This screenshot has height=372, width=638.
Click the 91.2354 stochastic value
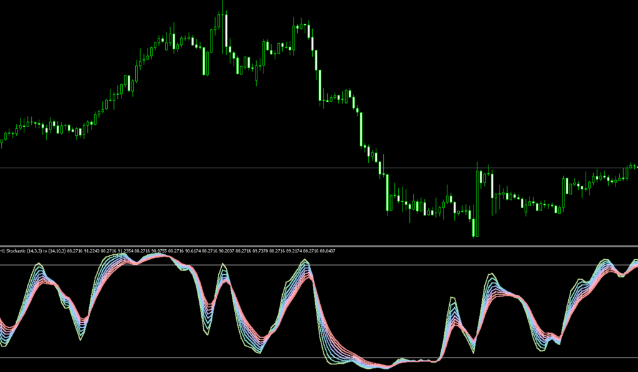tap(126, 251)
